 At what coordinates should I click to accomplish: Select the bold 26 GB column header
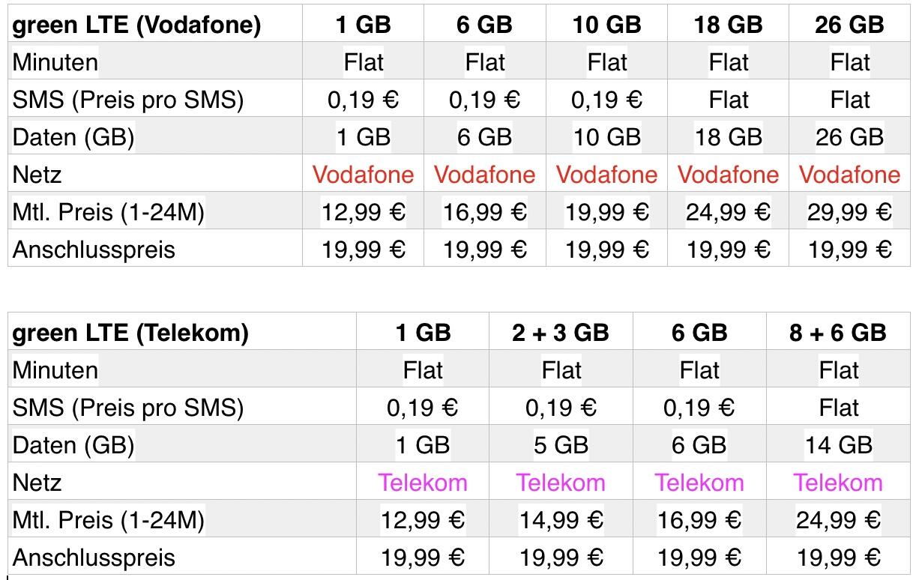tap(849, 25)
